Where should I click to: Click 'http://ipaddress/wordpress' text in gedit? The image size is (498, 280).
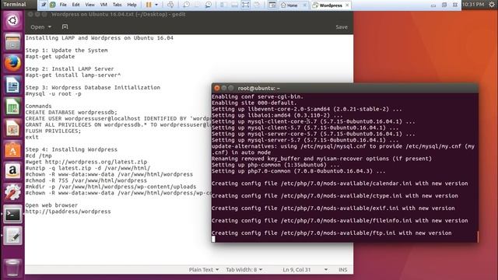[x=68, y=212]
